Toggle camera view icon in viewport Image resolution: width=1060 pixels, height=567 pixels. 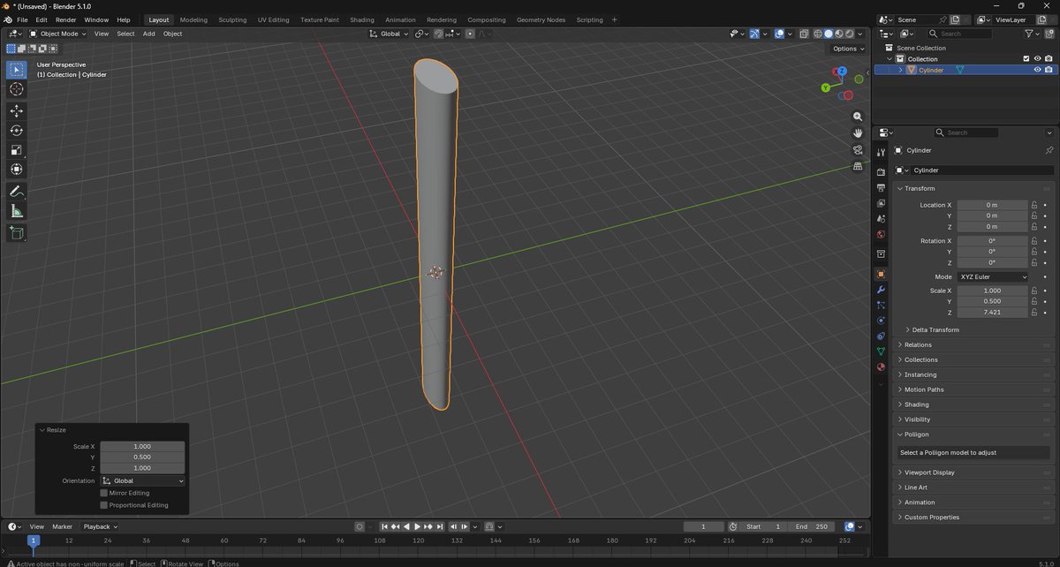pyautogui.click(x=857, y=149)
